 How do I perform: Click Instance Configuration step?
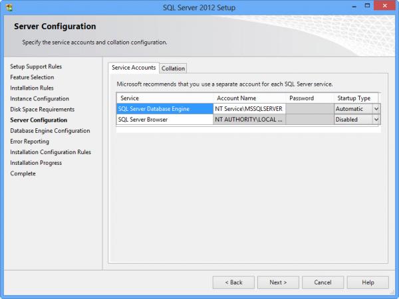pyautogui.click(x=39, y=98)
